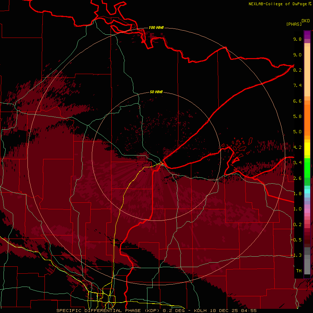This screenshot has width=313, height=313.
Task: Click the 9.0 value on color scale
Action: 297,55
